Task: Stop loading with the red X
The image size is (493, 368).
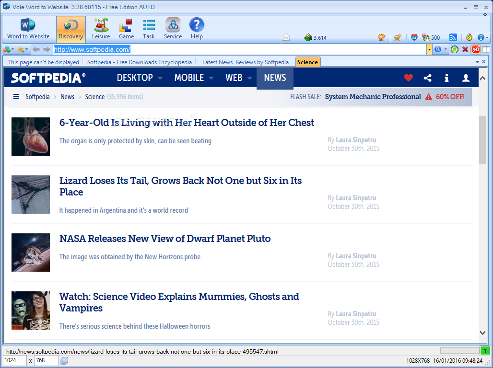Action: pos(465,49)
